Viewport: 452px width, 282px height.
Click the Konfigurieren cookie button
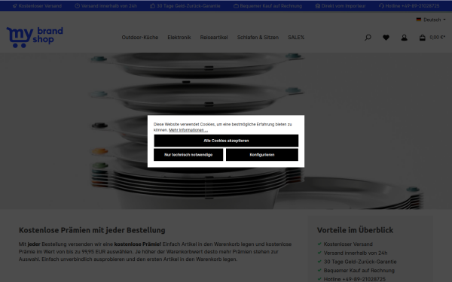[x=262, y=155]
